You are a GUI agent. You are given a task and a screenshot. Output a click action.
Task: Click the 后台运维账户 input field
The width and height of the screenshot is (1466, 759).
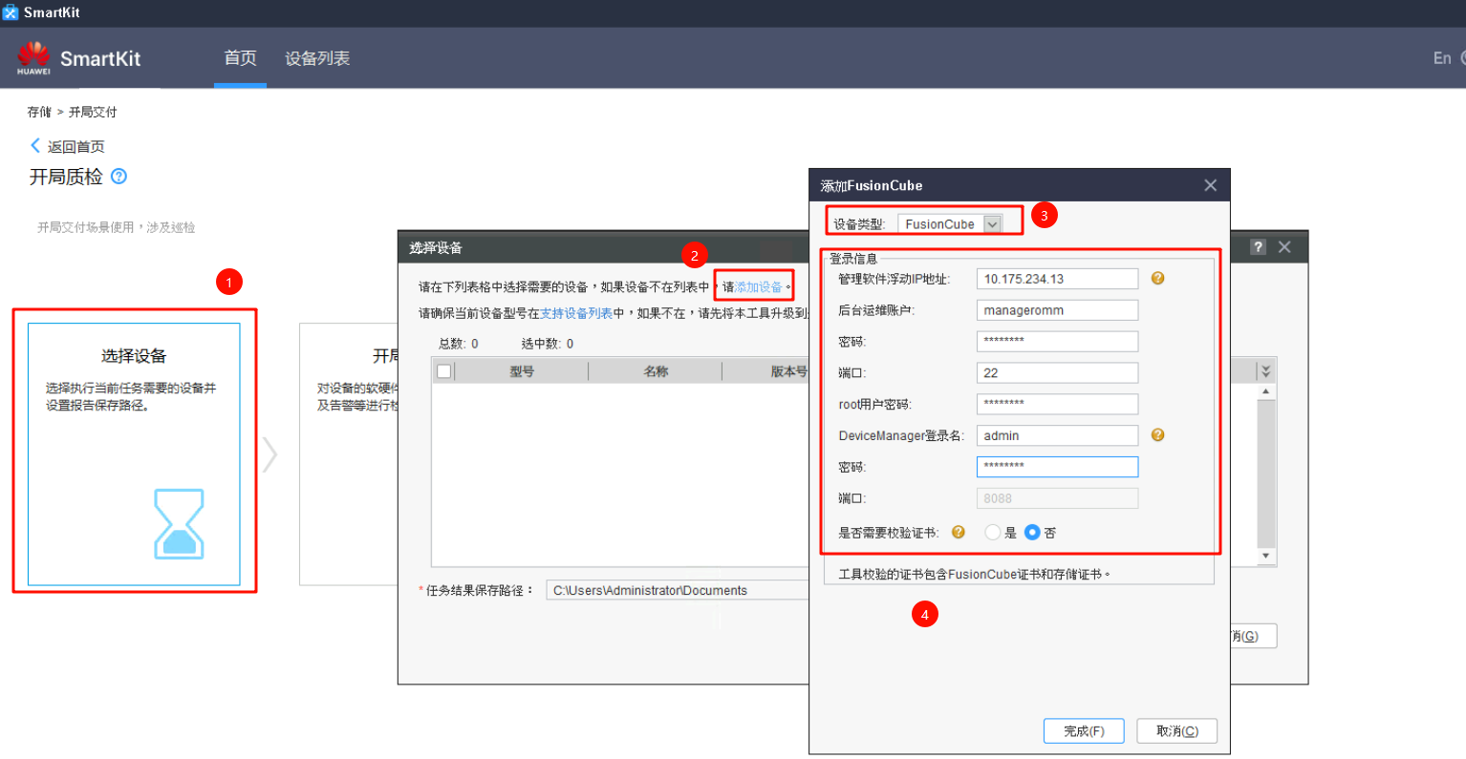click(x=1057, y=310)
